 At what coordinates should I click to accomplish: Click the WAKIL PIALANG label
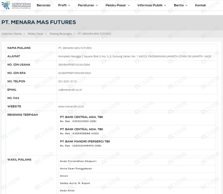point(19,160)
